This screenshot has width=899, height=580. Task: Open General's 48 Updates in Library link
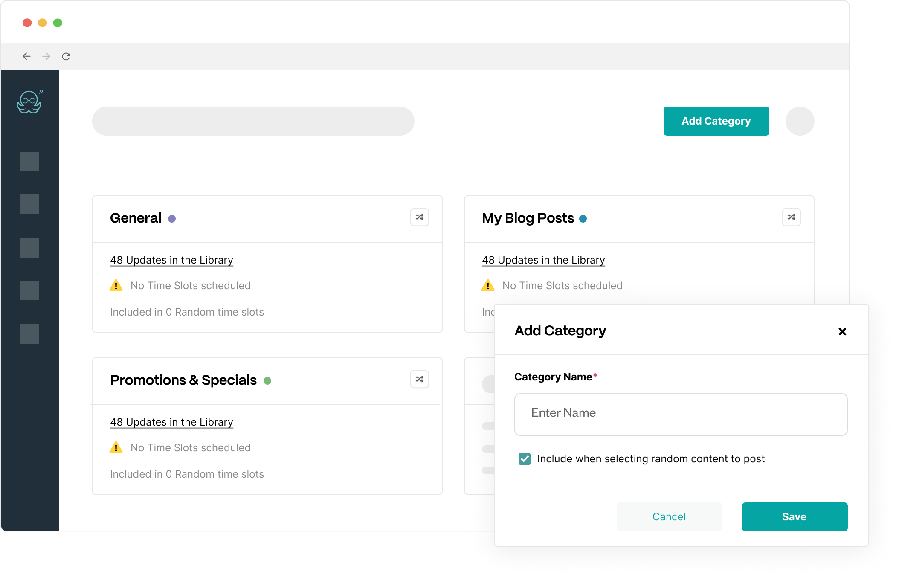(171, 260)
